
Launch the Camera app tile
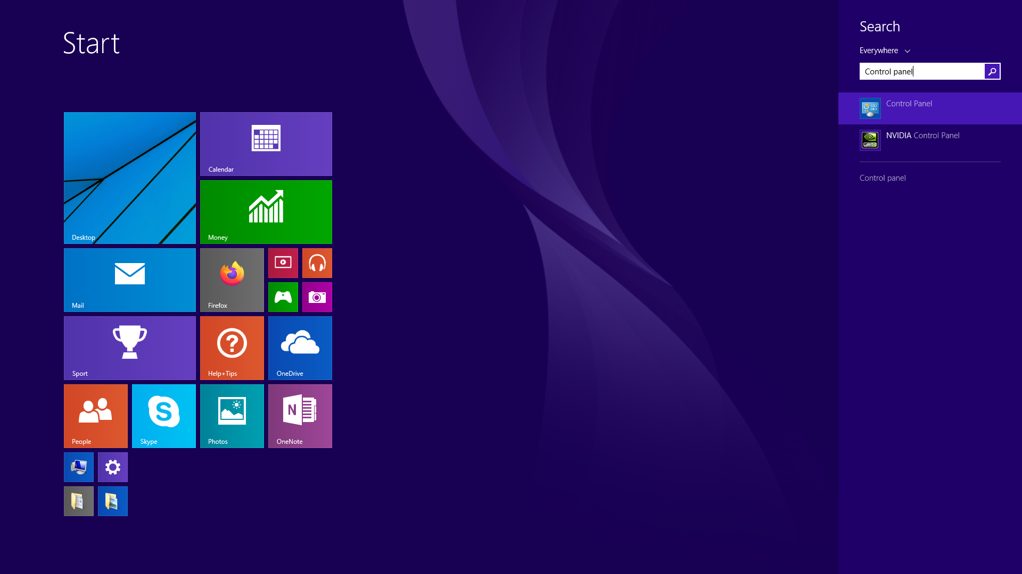point(317,297)
